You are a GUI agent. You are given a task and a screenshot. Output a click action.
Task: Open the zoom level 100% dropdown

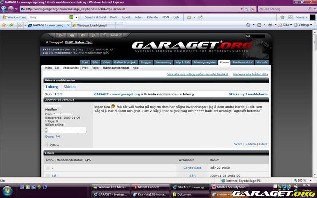311,180
